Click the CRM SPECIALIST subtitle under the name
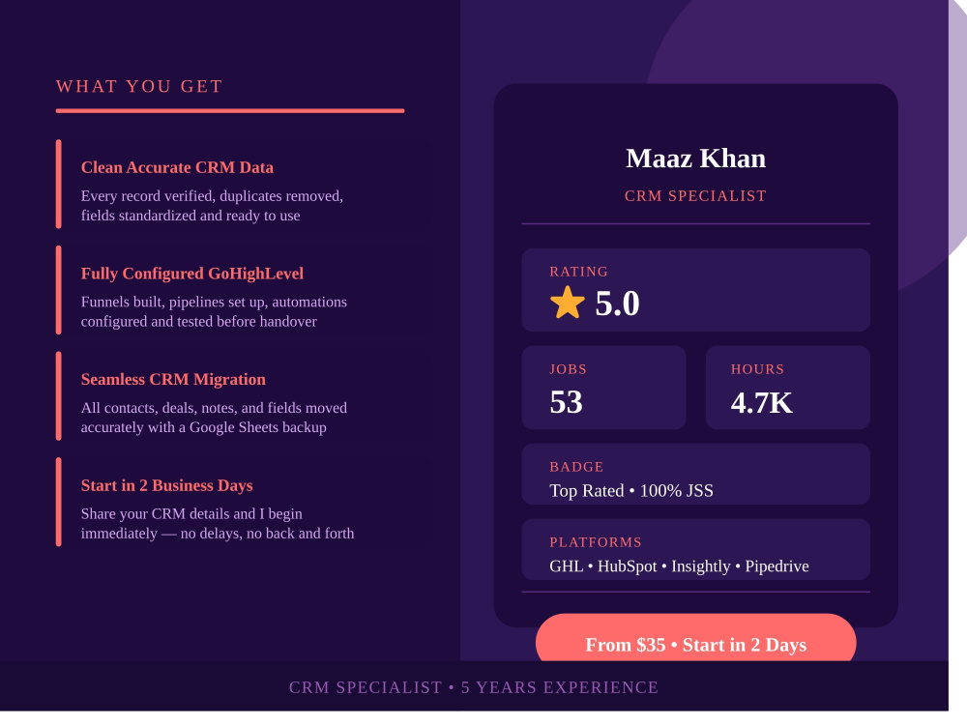 click(695, 196)
